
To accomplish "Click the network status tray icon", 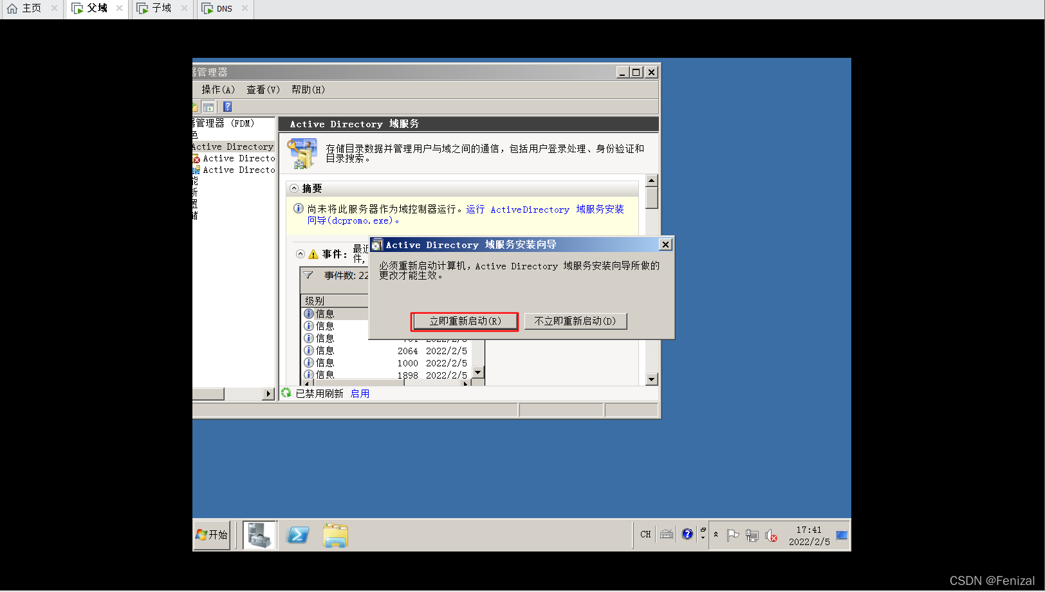I will [752, 535].
